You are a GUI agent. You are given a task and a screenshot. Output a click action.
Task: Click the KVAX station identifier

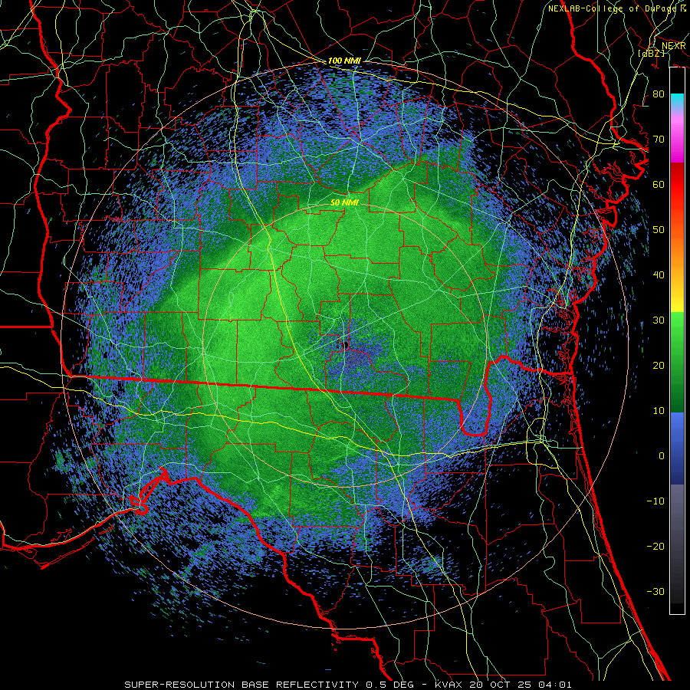point(449,685)
